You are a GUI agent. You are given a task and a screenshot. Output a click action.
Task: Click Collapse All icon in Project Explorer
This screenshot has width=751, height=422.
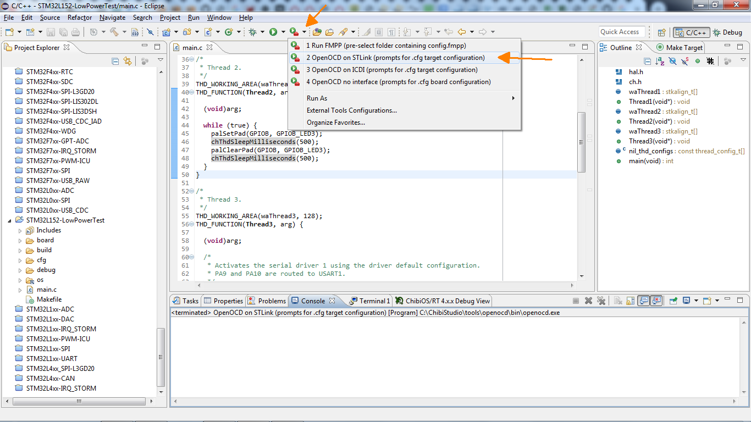[x=115, y=62]
